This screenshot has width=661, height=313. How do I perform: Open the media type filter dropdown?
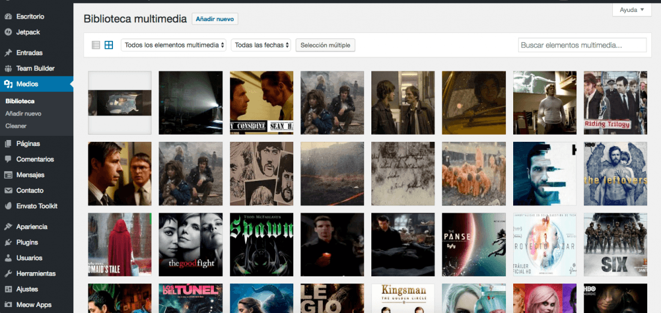coord(174,45)
